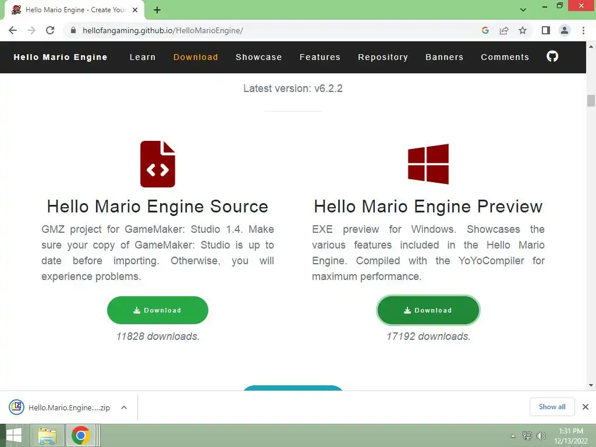The height and width of the screenshot is (447, 596).
Task: Open a new tab with the plus button
Action: (x=157, y=10)
